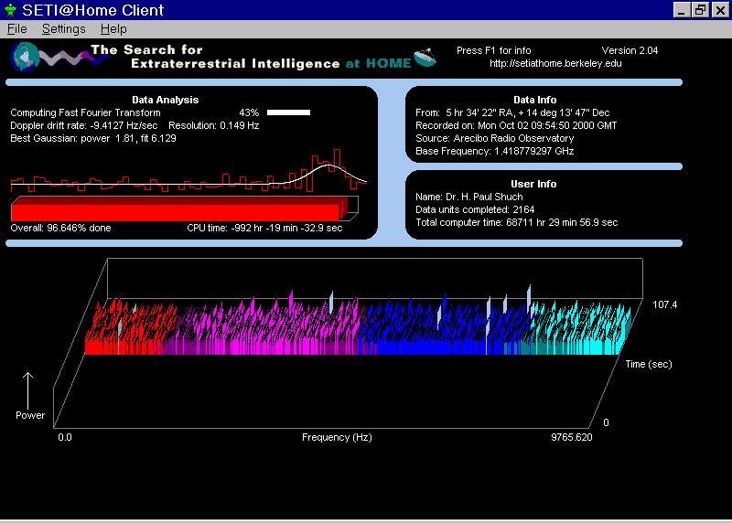Click 'Total computer time: 68711 hr' line
The width and height of the screenshot is (732, 523).
[x=517, y=222]
